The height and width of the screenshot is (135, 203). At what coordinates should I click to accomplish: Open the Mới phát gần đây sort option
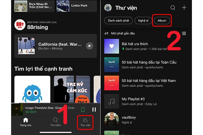[123, 33]
